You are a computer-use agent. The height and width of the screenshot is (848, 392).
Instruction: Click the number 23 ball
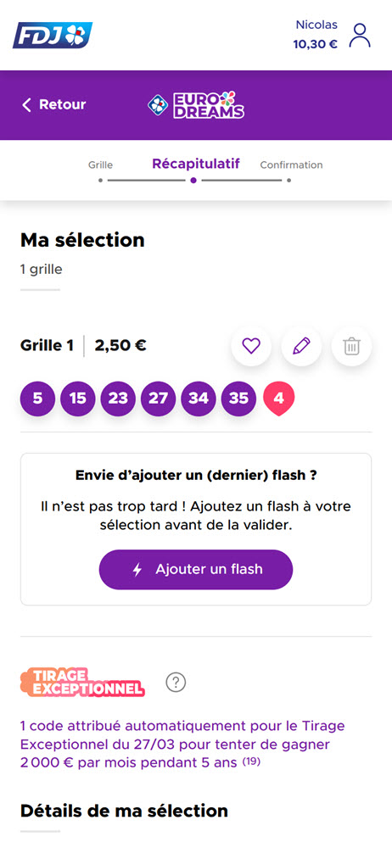click(118, 399)
